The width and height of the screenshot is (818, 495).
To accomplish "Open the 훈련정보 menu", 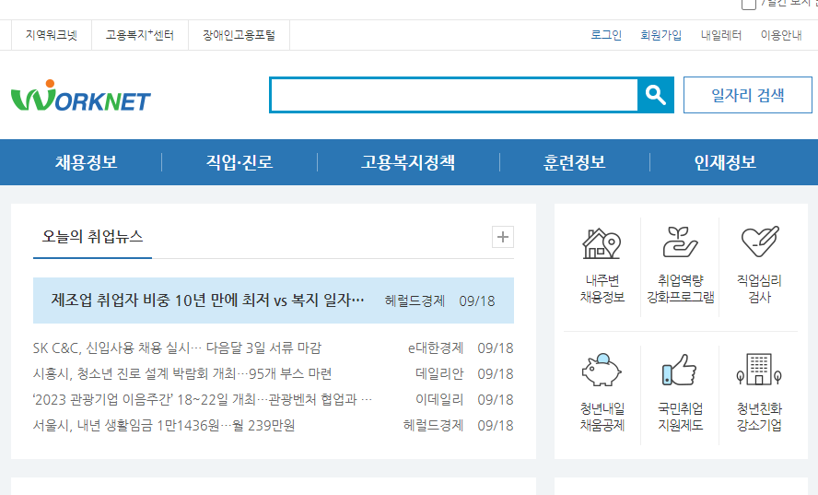I will click(575, 162).
